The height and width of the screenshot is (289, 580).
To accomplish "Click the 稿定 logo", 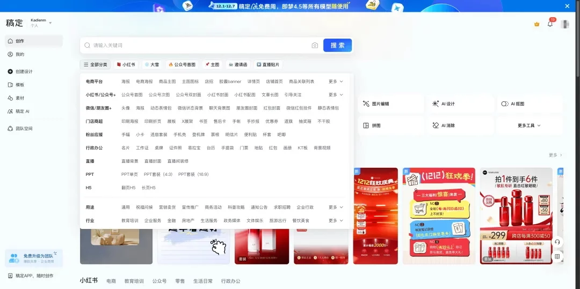I will click(x=15, y=23).
